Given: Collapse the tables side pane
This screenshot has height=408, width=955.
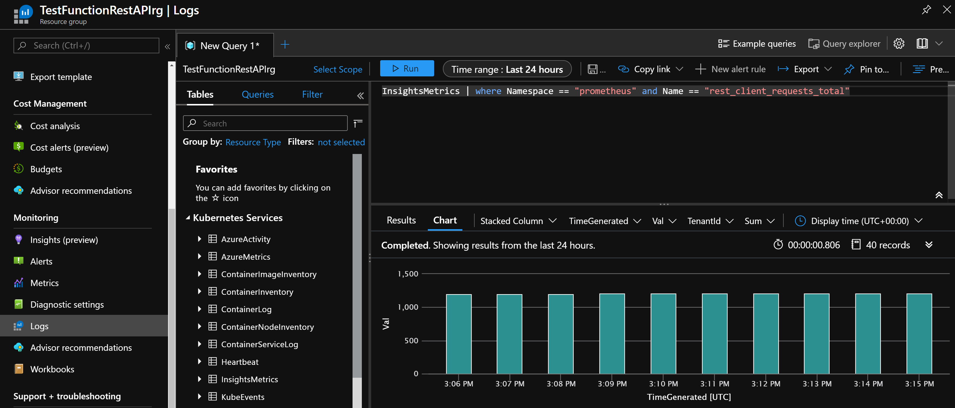Looking at the screenshot, I should (360, 96).
